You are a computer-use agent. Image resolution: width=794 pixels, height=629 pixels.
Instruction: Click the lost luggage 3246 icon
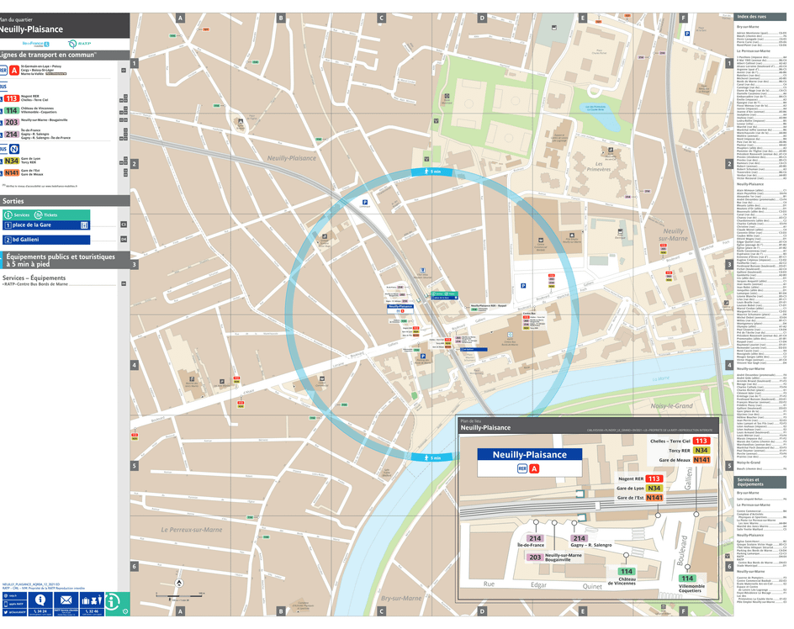(93, 600)
